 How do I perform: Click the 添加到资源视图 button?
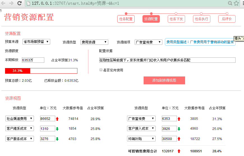(164, 80)
